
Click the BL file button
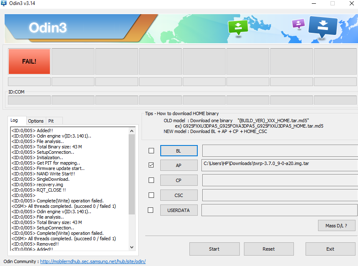tap(179, 151)
